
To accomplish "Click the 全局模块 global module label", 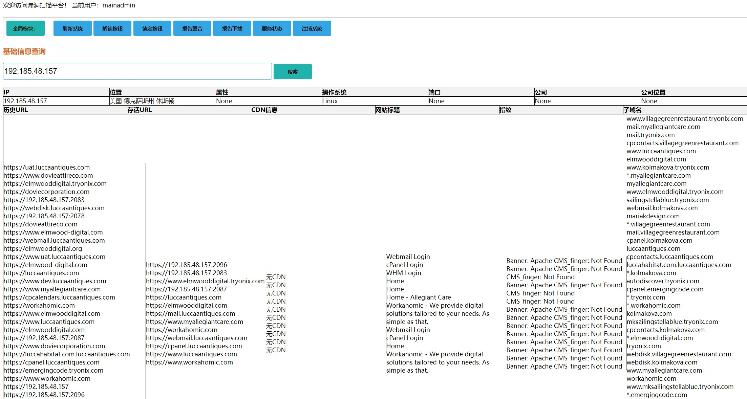I will [25, 28].
